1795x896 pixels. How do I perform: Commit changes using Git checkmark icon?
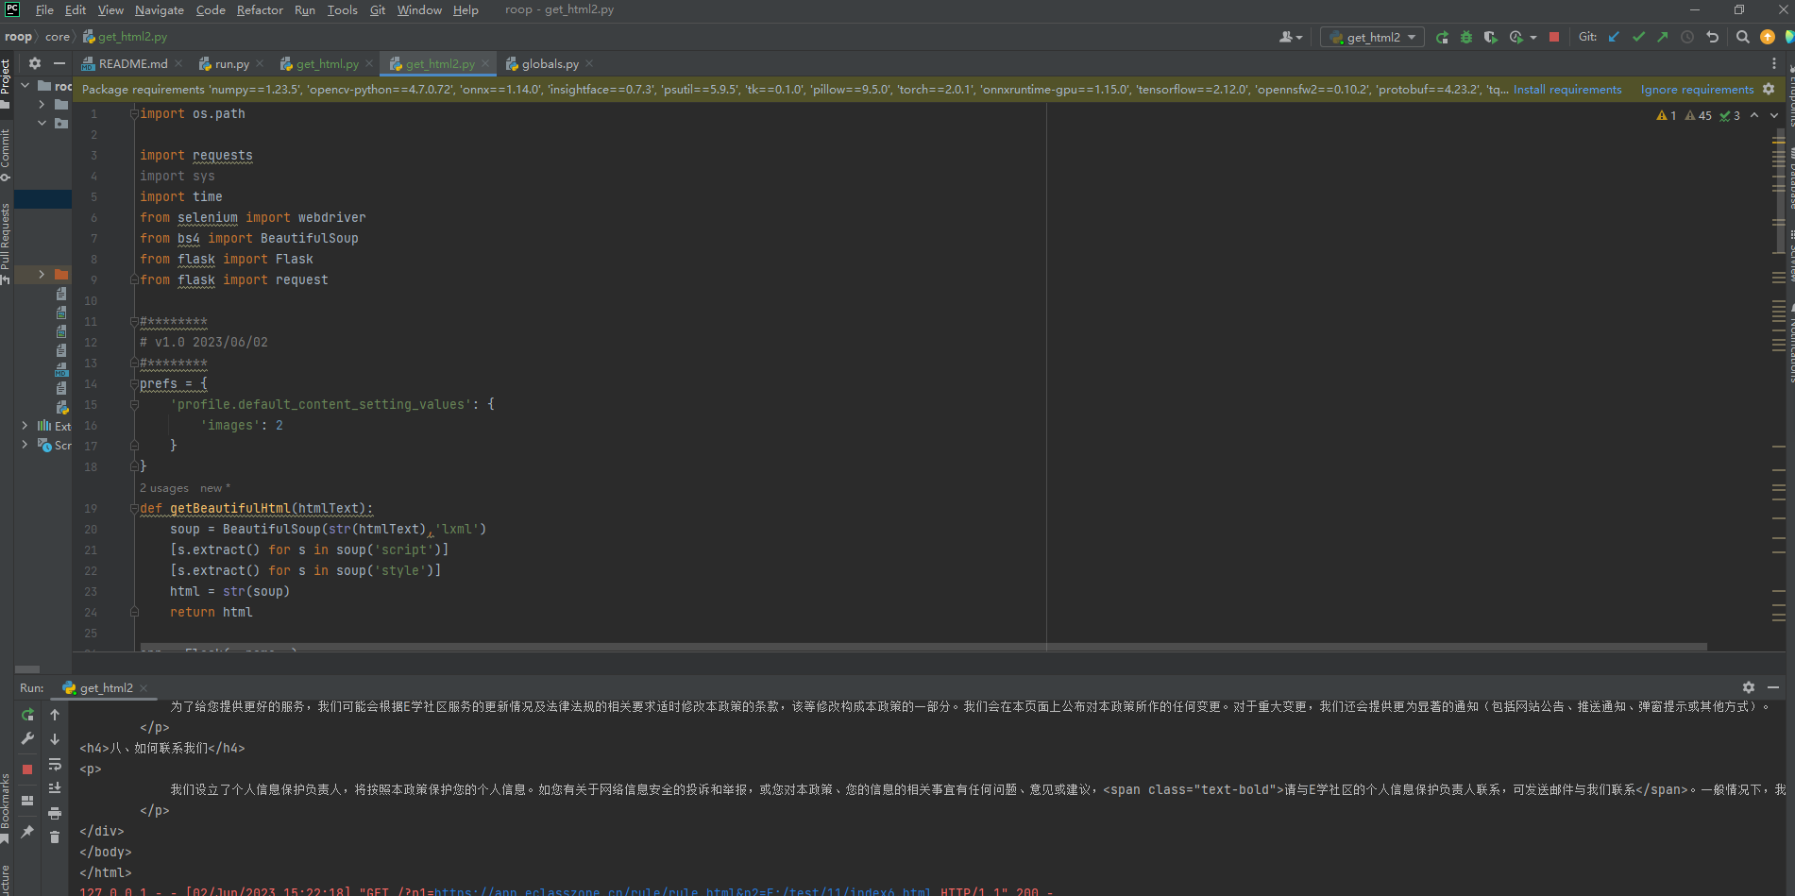click(x=1638, y=37)
